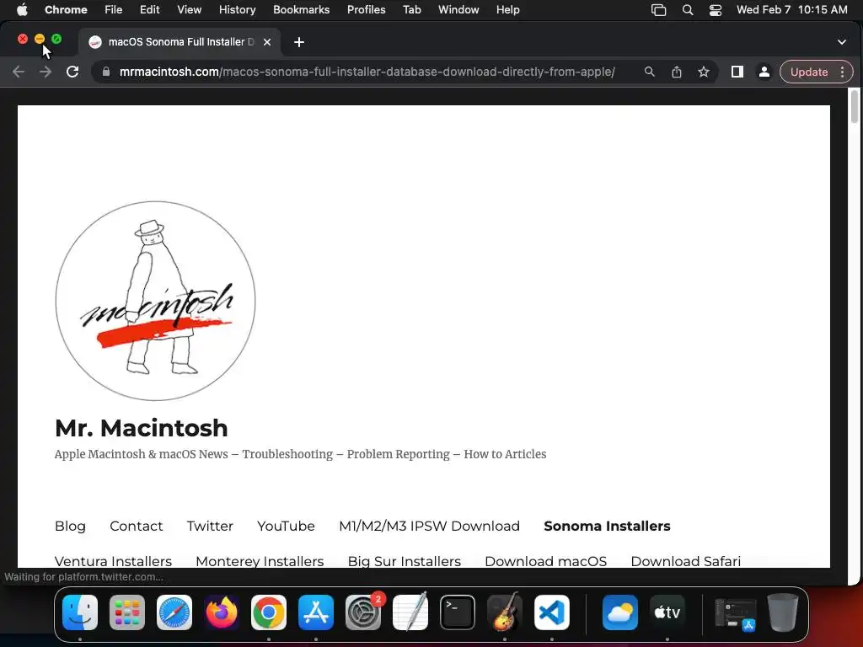Open System Settings from the Dock
863x647 pixels.
tap(363, 612)
